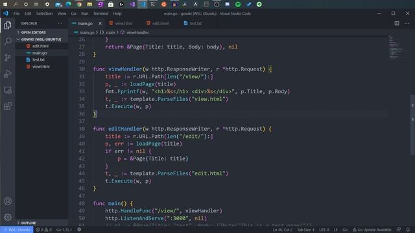Open the Selection menu
The image size is (415, 233).
tap(44, 14)
